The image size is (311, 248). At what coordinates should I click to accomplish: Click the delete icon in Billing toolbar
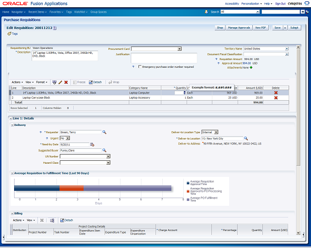point(42,220)
